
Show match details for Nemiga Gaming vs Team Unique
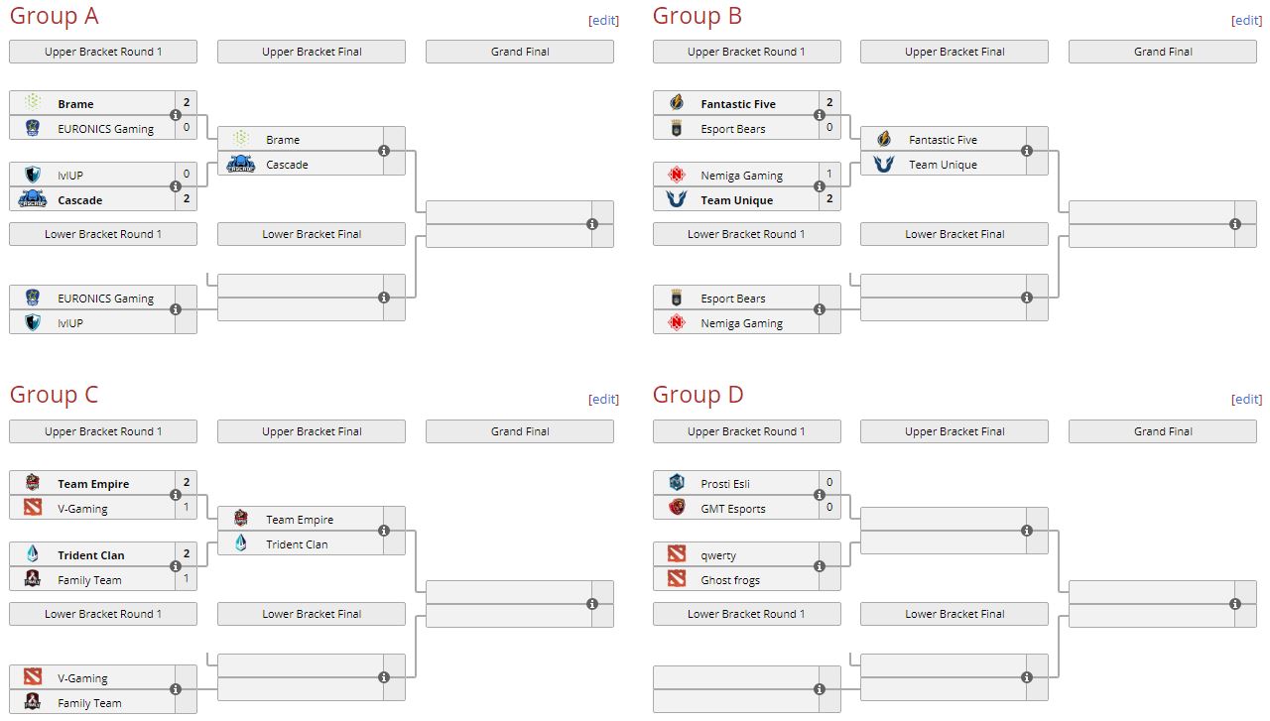pos(820,186)
